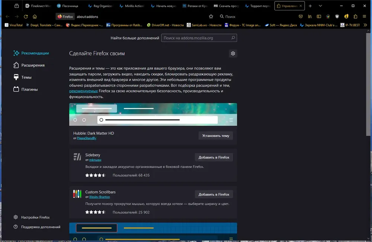This screenshot has width=372, height=242.
Task: Open the IP-TV.BEST bookmark
Action: [x=350, y=25]
